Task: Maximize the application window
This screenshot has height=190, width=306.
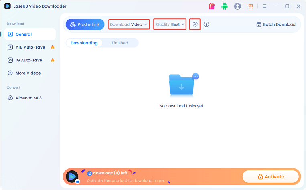Action: coord(287,6)
